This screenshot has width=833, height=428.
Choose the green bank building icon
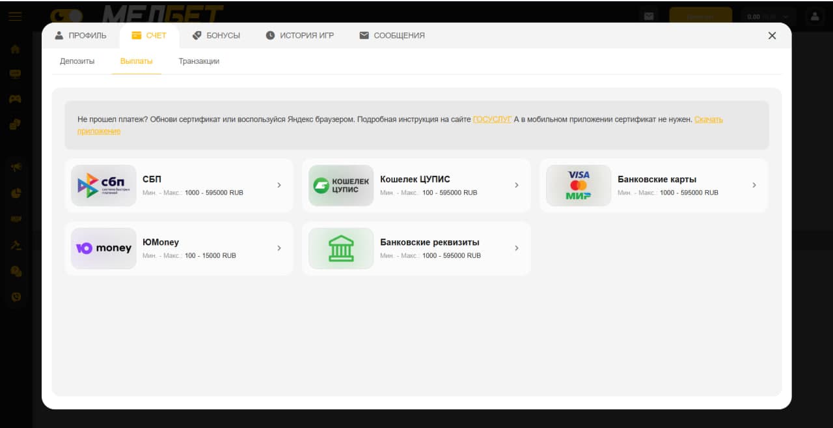(x=341, y=248)
